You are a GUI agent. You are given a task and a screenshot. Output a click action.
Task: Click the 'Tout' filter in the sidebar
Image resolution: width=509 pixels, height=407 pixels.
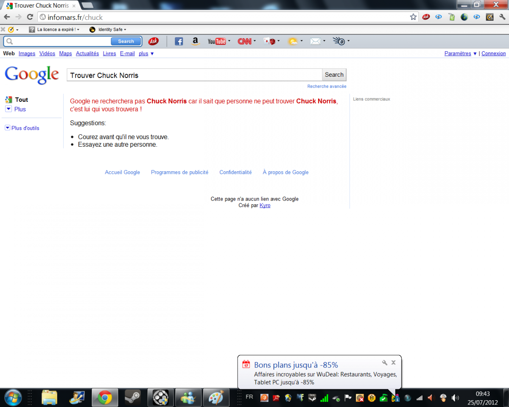[21, 100]
